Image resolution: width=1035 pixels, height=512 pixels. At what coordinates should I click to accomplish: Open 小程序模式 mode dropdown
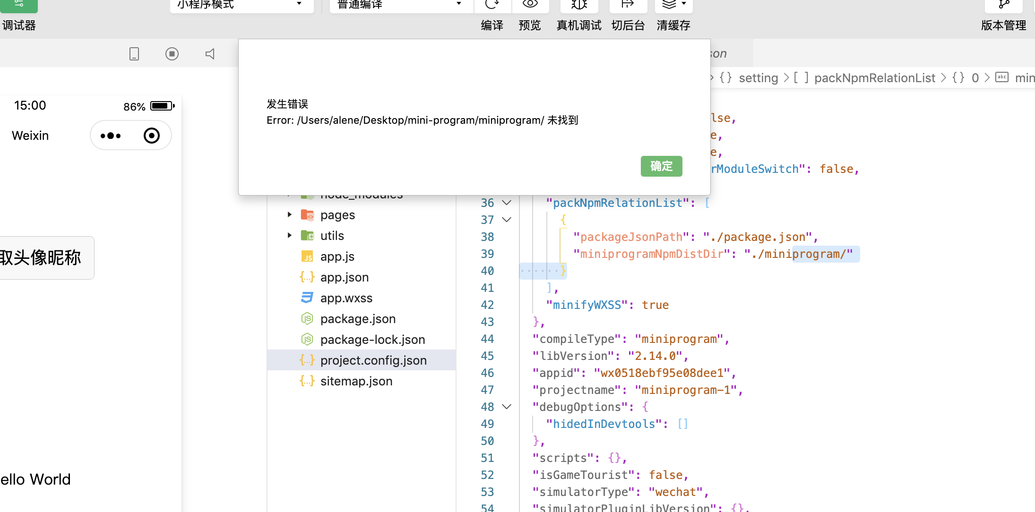point(241,5)
